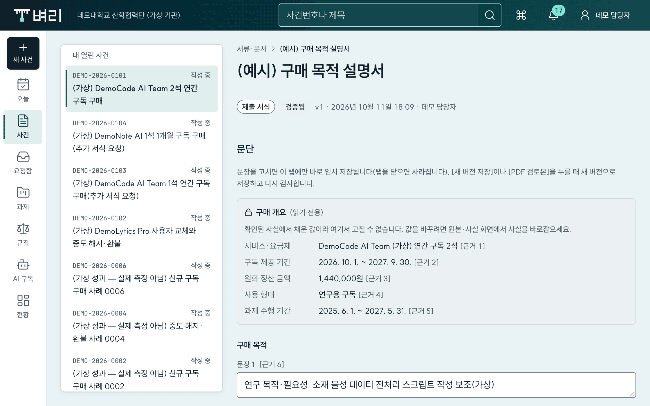Click the 내 열린 사건 panel heading
The width and height of the screenshot is (650, 406).
[91, 55]
